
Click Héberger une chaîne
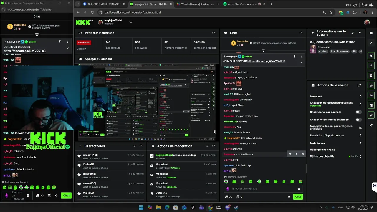pos(323,150)
